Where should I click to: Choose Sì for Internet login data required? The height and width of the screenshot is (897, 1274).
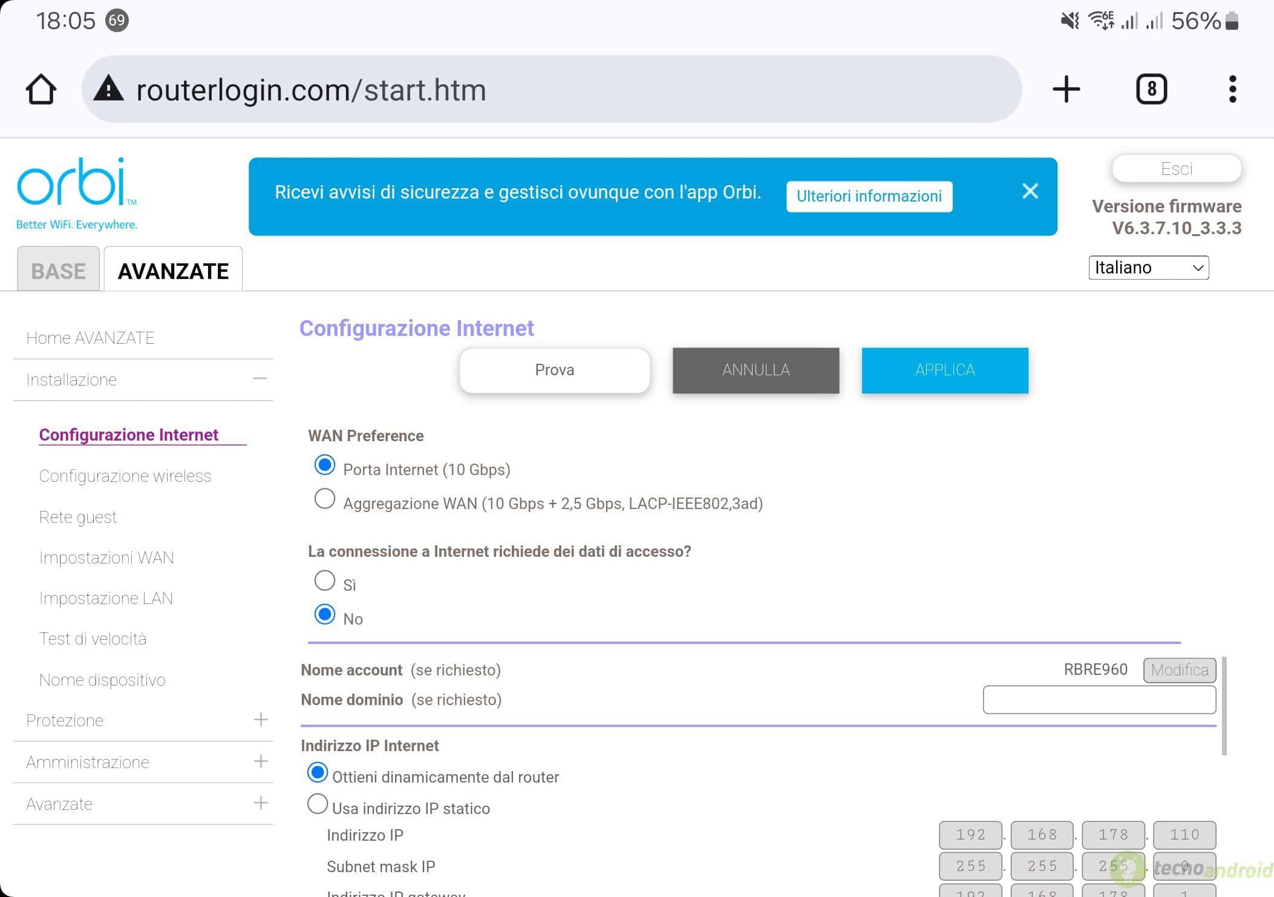point(325,580)
